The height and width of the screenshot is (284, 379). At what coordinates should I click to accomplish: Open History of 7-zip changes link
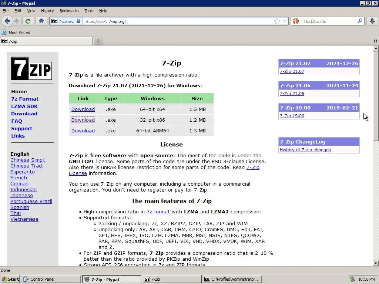point(305,150)
